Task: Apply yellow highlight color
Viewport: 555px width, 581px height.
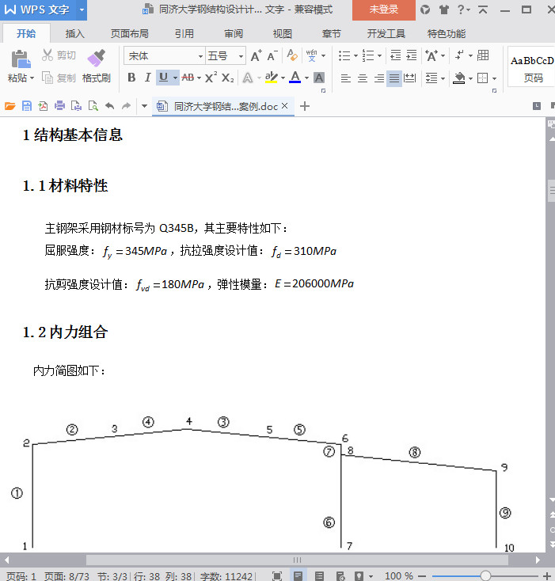Action: [272, 78]
